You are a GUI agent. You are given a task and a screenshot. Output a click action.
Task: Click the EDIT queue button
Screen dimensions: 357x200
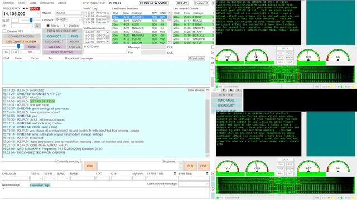tap(203, 166)
